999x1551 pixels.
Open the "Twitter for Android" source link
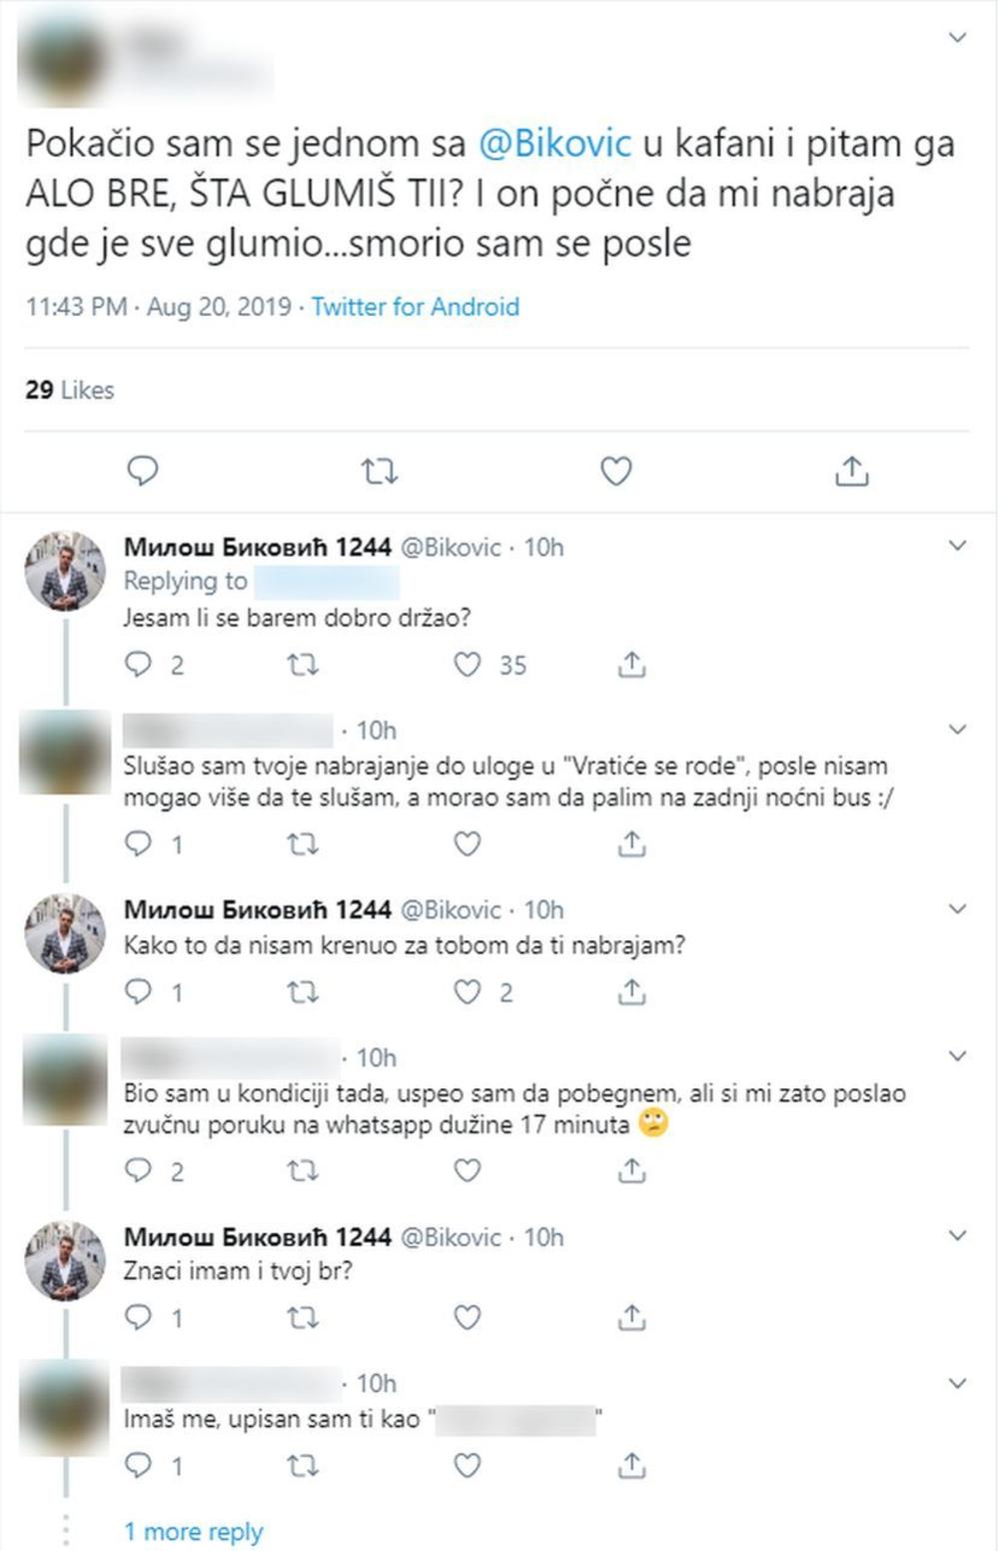415,307
